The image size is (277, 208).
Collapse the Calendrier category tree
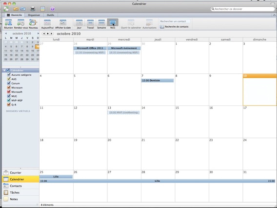point(4,70)
